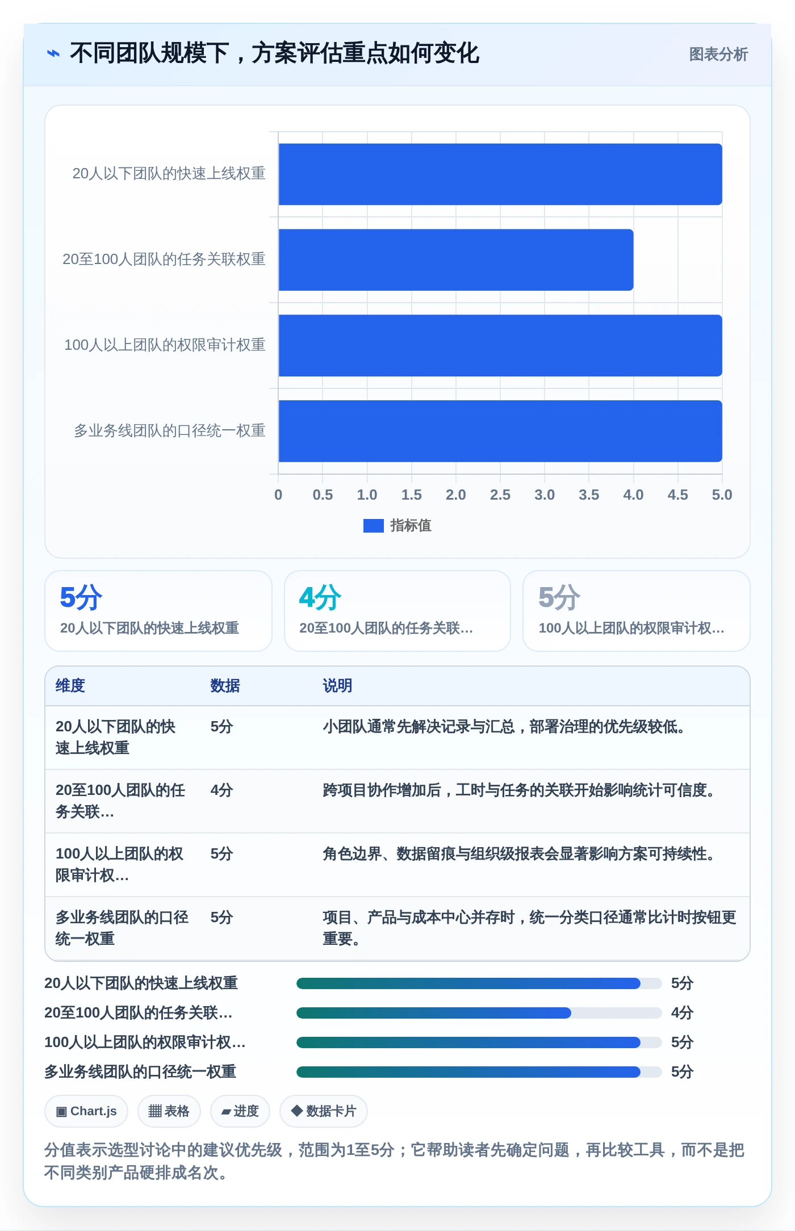Viewport: 795px width, 1231px height.
Task: Toggle the 指标值 legend color box
Action: click(373, 526)
